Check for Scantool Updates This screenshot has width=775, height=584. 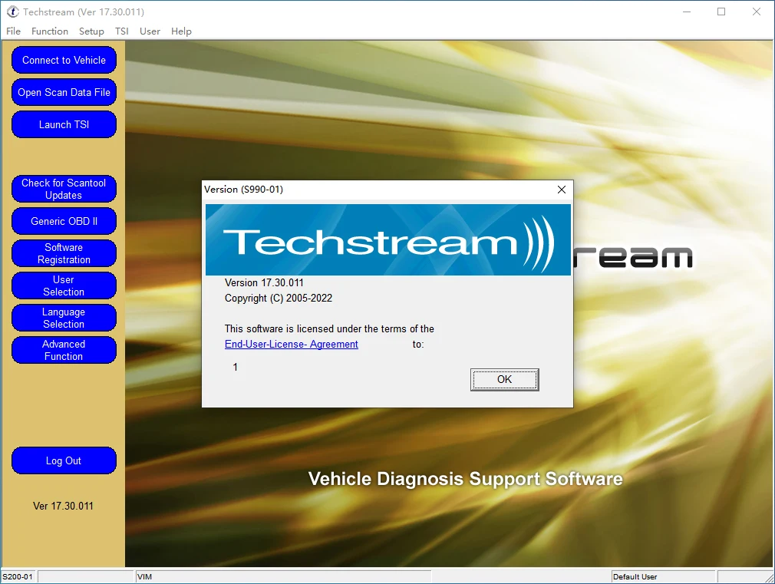64,189
